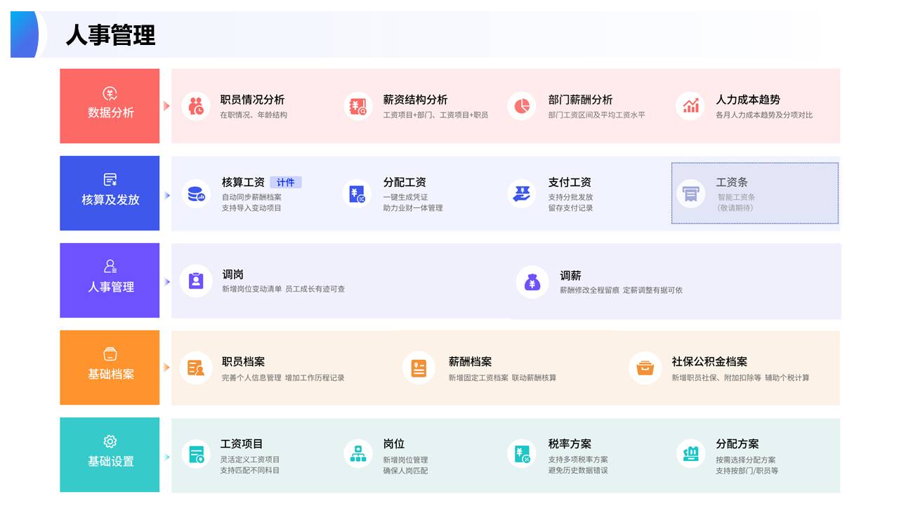Open the 调岗 clipboard icon
The image size is (899, 506).
(196, 280)
